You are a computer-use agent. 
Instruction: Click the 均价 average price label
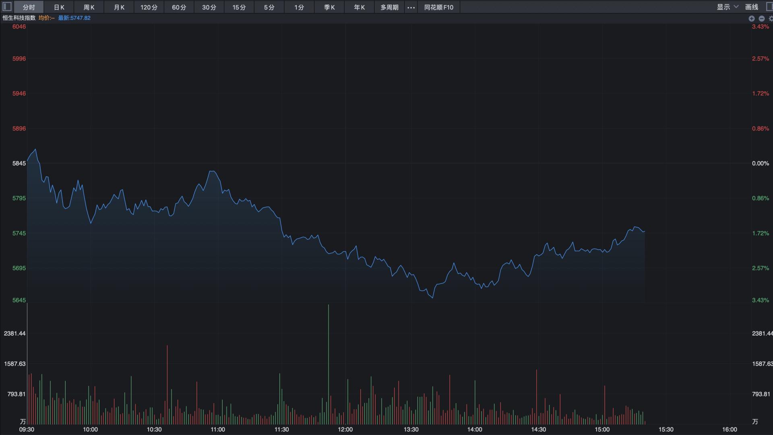pos(46,18)
